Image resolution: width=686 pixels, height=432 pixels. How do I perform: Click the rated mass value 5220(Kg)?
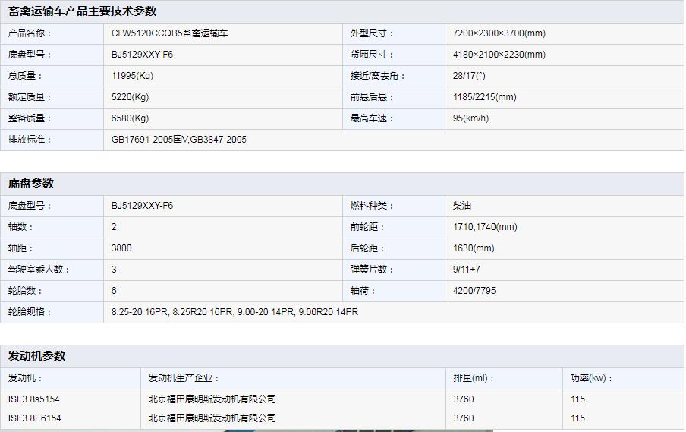130,97
